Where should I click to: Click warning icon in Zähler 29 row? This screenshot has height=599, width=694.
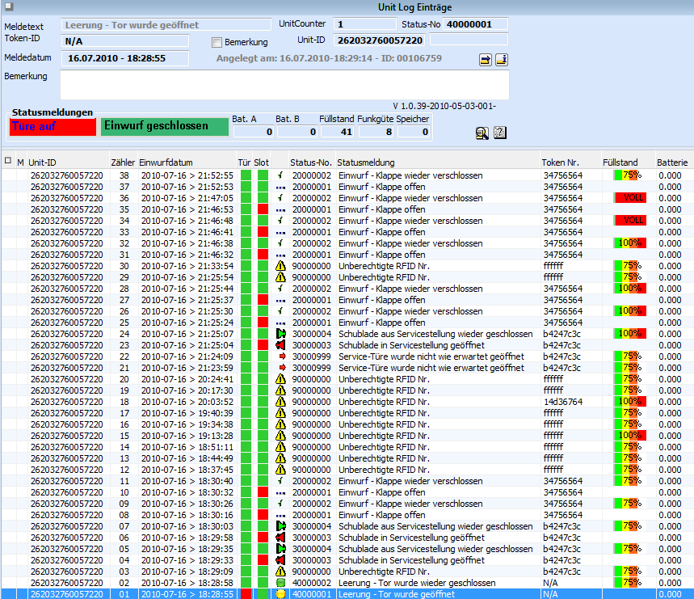click(x=280, y=277)
